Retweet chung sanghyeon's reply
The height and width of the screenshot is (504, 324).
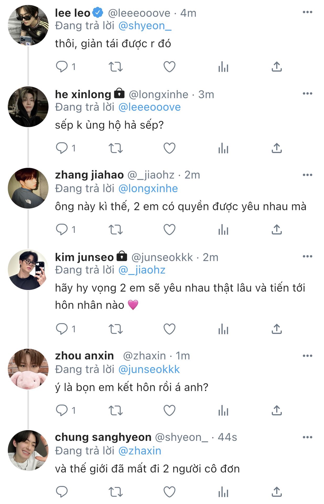[x=116, y=492]
